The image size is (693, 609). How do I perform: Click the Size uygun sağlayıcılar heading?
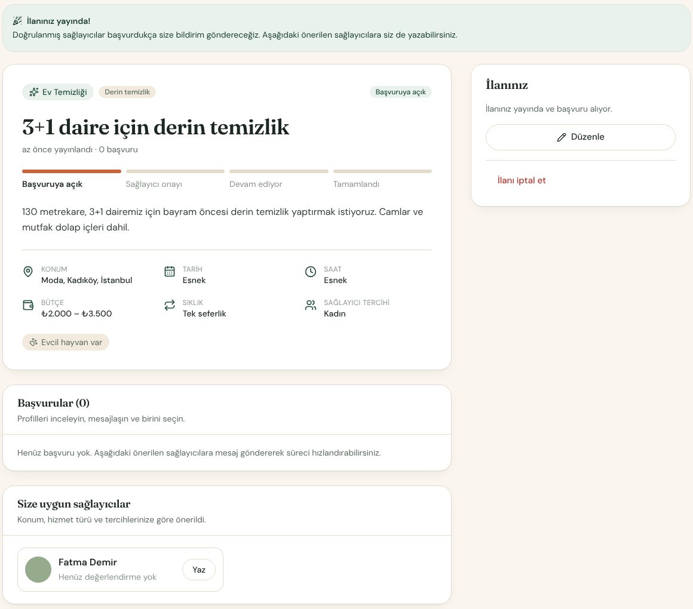click(x=74, y=505)
